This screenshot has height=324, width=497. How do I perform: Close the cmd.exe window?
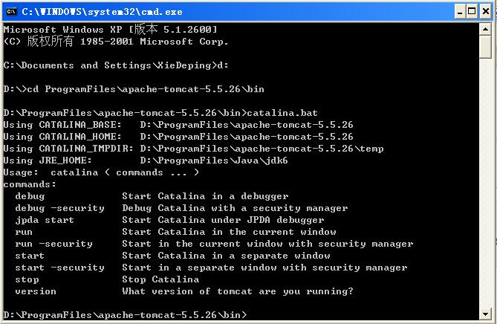point(485,12)
